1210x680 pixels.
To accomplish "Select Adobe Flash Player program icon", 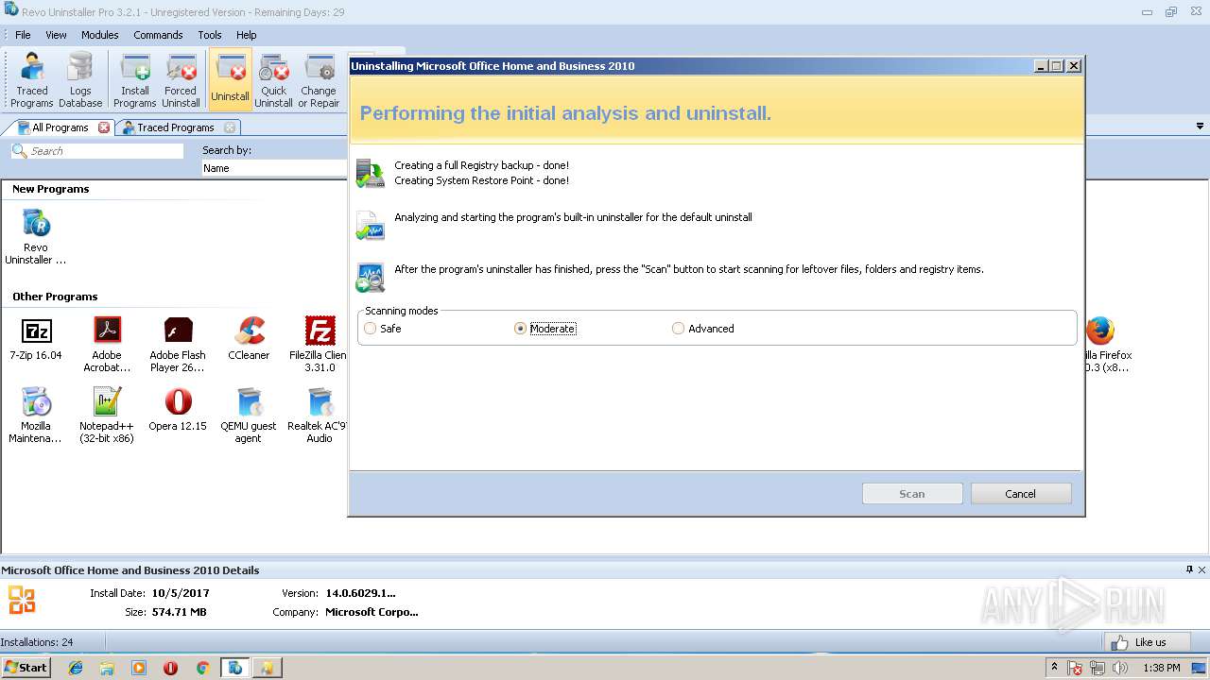I will click(x=178, y=345).
